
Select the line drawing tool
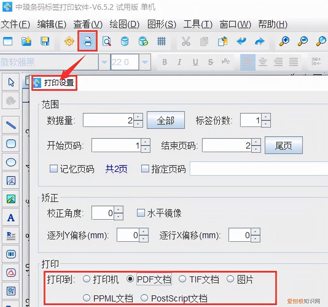(x=11, y=125)
